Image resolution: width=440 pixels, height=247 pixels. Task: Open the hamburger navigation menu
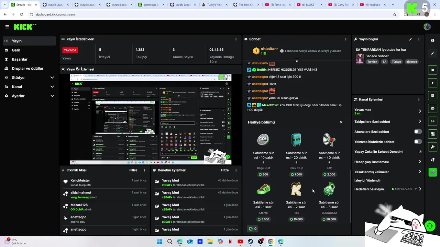coord(7,27)
